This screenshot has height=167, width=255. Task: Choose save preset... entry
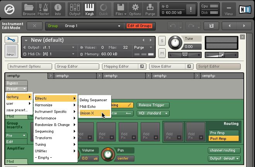coord(19,110)
